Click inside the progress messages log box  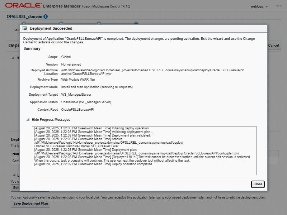click(144, 150)
